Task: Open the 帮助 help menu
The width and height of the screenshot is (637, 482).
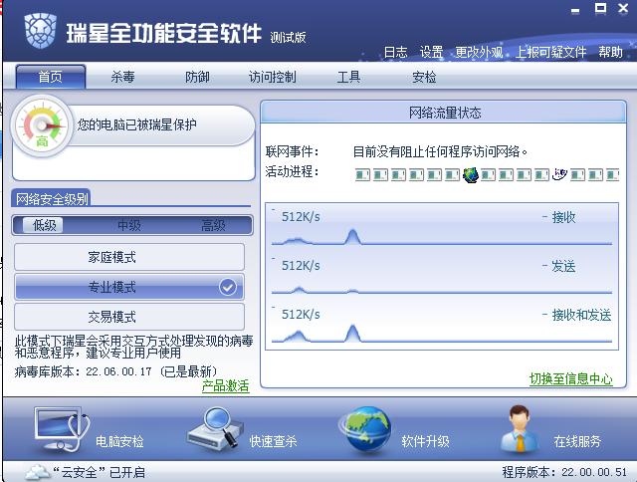Action: 610,52
